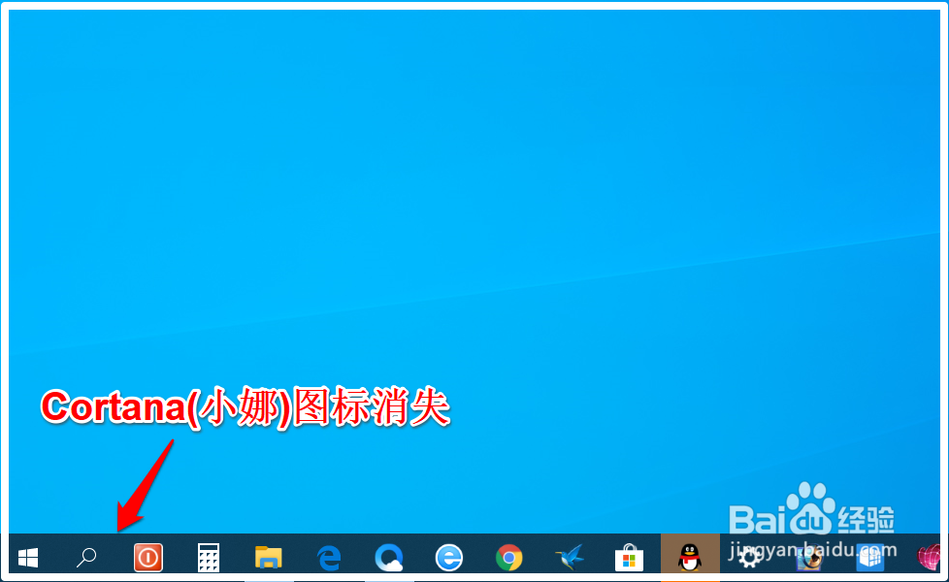This screenshot has height=582, width=949.
Task: Open the taskbar search magnifier
Action: click(x=86, y=557)
